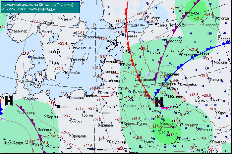The height and width of the screenshot is (154, 232).
Task: Click the city label 'Череповец'
Action: [x=212, y=25]
